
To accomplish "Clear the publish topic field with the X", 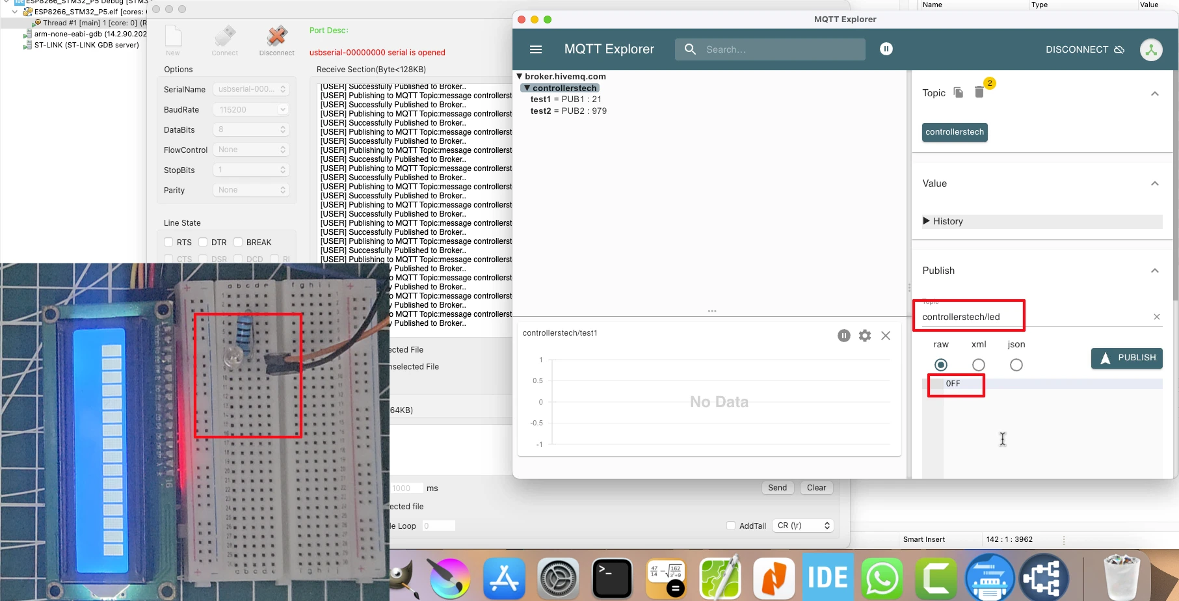I will tap(1156, 317).
